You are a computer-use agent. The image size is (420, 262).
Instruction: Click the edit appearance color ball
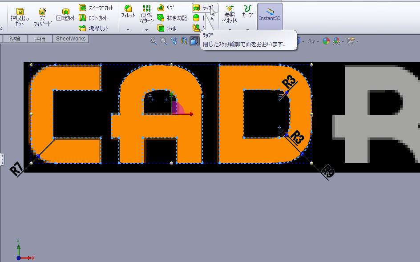(x=326, y=41)
